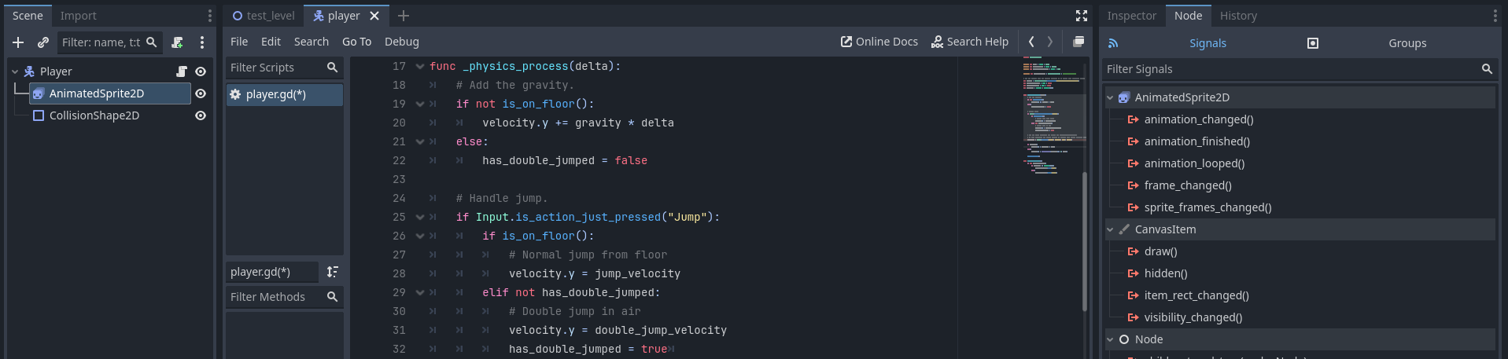Instantiate child scene via link icon

(43, 42)
